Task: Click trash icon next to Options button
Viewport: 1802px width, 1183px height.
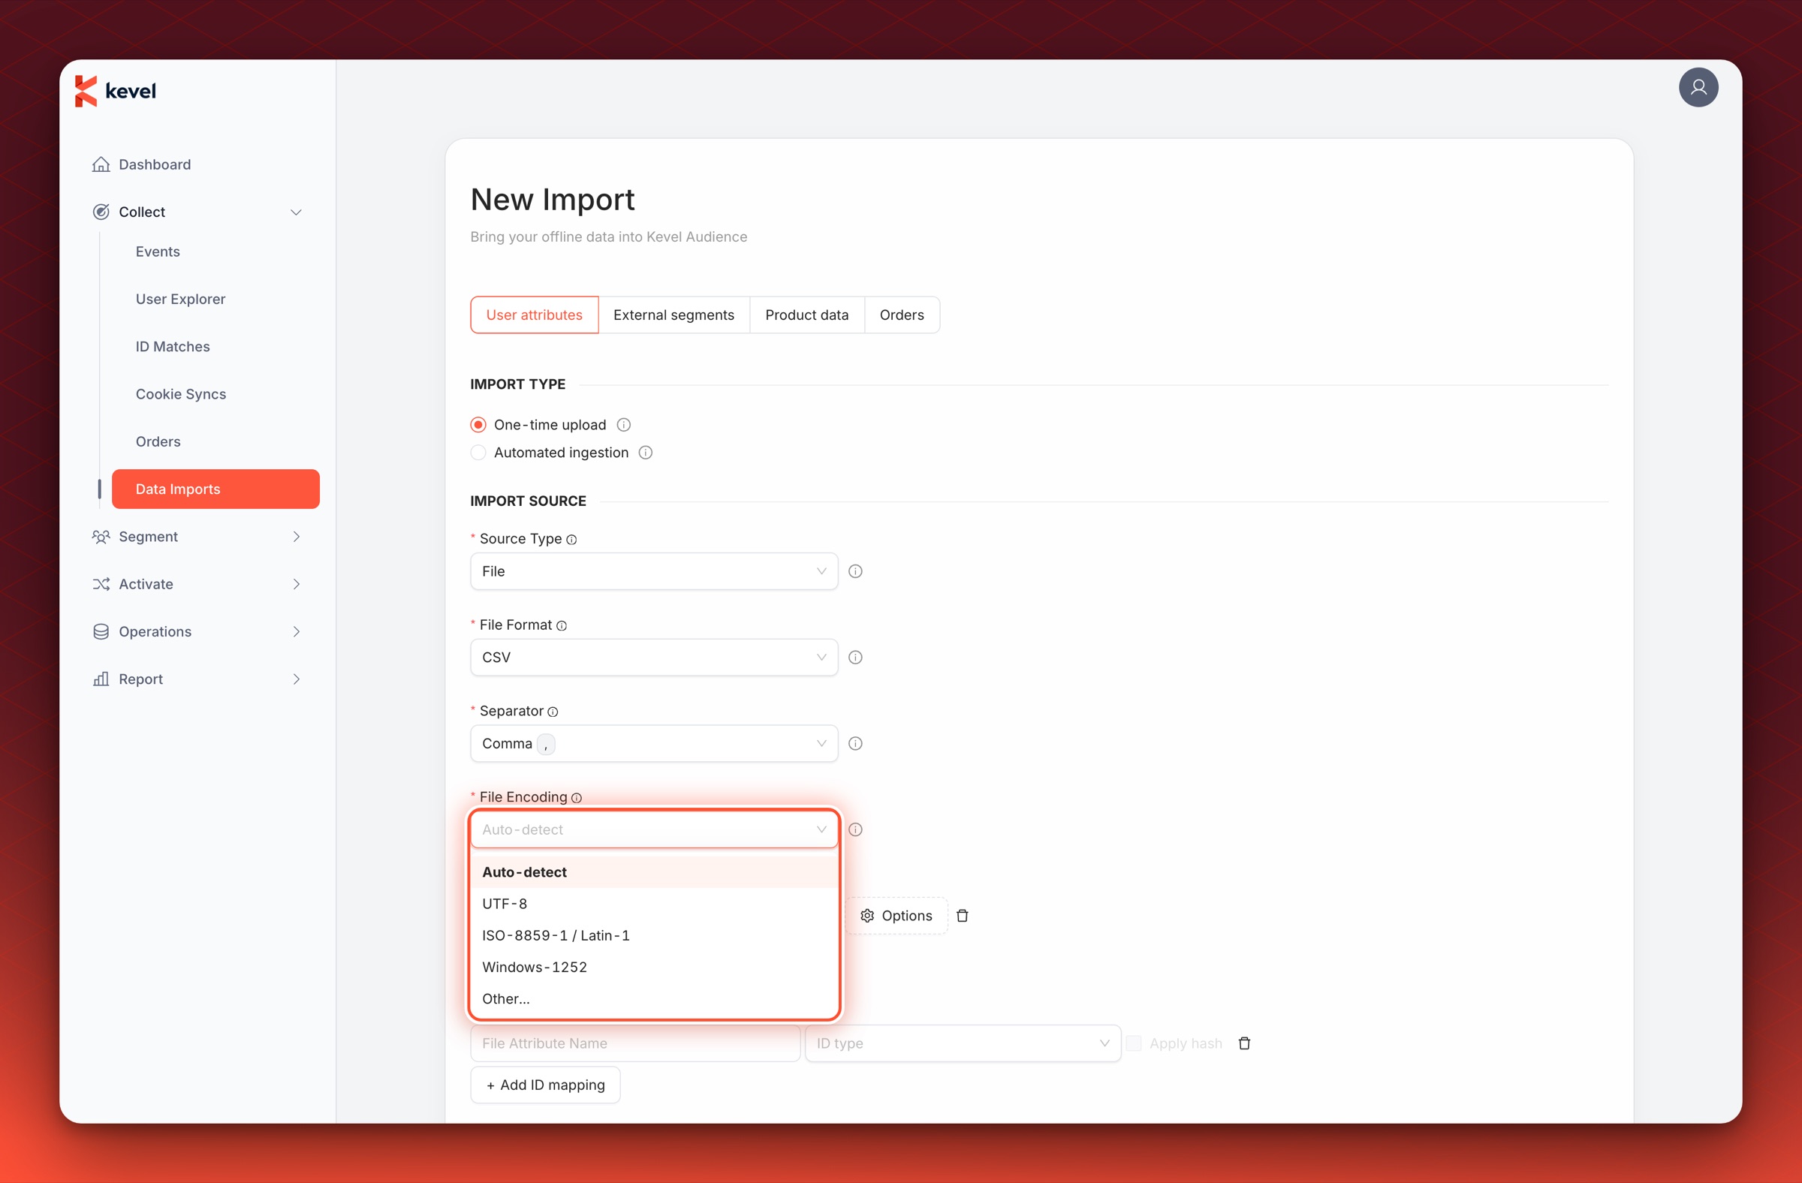Action: [962, 916]
